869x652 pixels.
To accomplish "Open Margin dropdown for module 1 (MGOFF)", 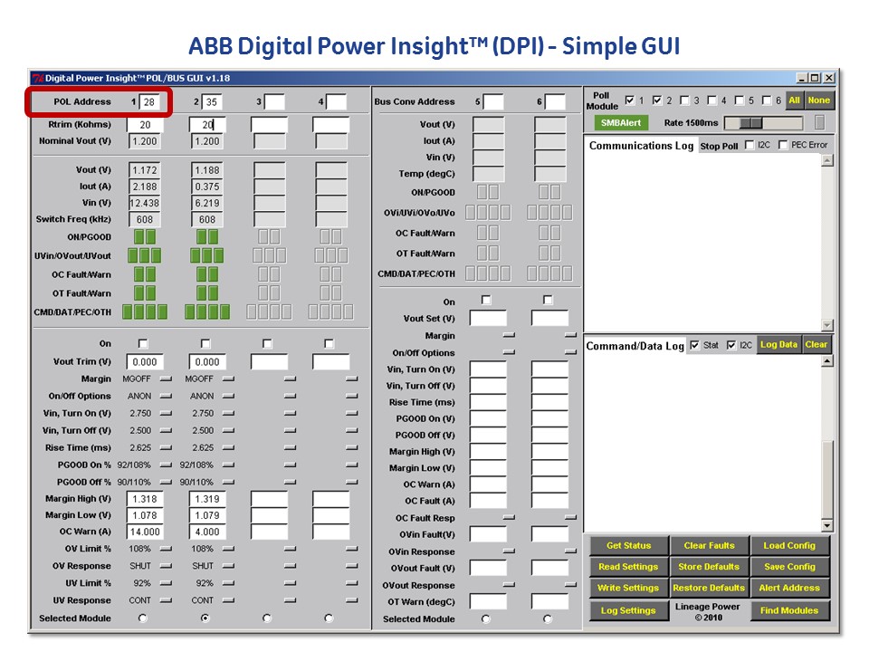I will click(166, 379).
